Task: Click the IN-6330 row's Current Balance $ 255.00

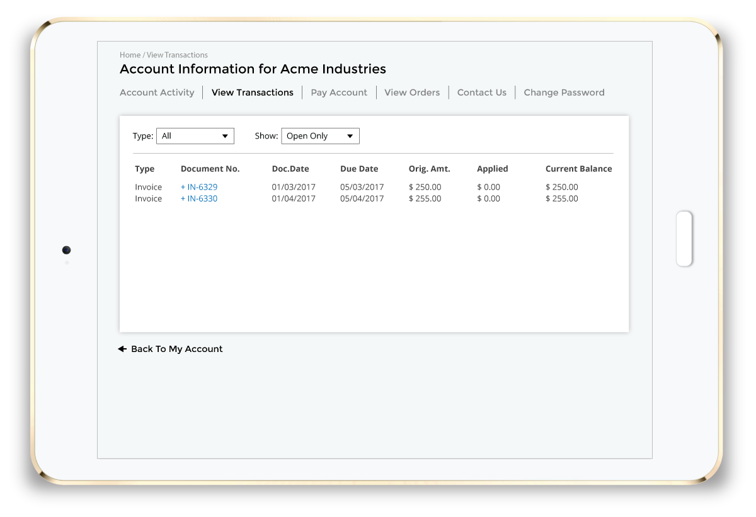Action: 562,198
